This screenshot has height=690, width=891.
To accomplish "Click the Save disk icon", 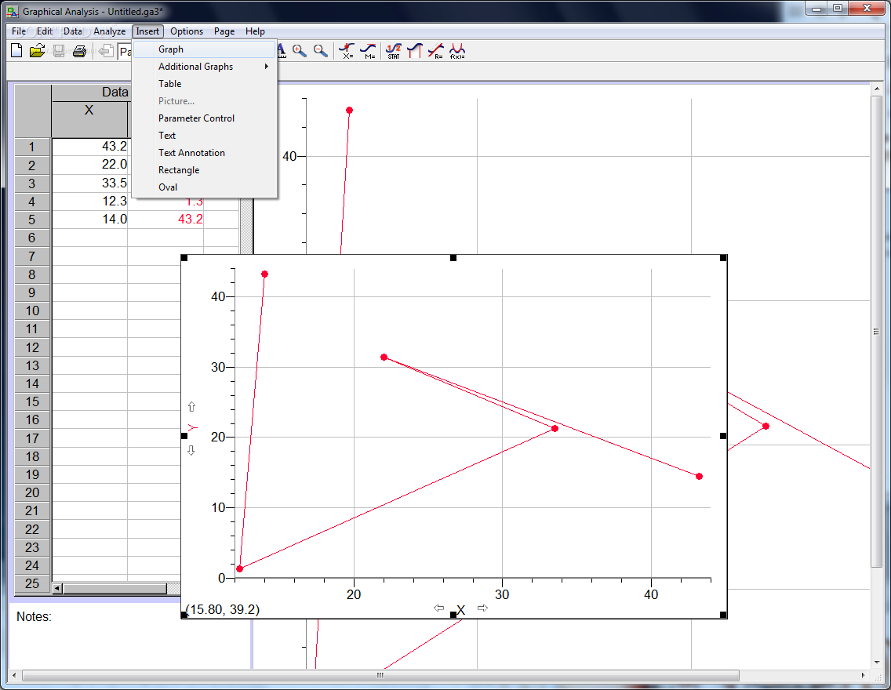I will coord(59,51).
